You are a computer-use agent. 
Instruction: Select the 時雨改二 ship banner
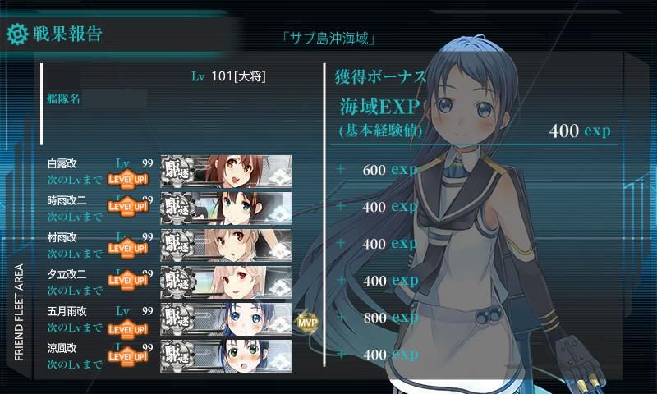click(x=226, y=208)
